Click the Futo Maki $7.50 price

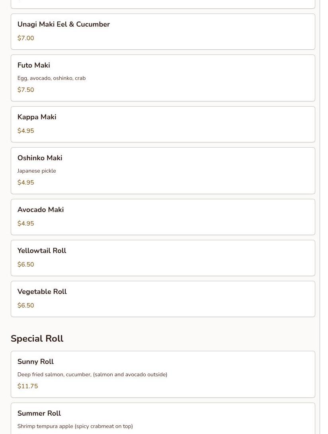pyautogui.click(x=26, y=90)
